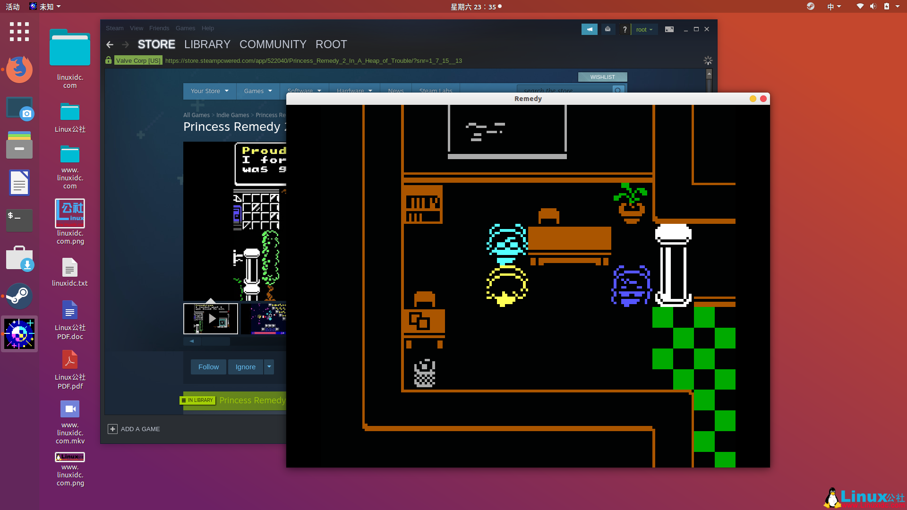Click the Indie Games breadcrumb link
Viewport: 907px width, 510px height.
tap(232, 115)
